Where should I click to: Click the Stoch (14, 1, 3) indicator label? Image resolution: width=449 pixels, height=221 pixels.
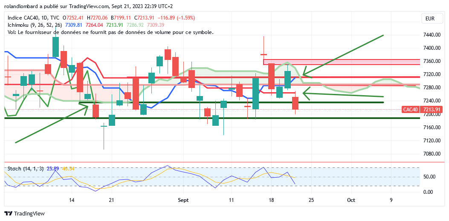[26, 169]
